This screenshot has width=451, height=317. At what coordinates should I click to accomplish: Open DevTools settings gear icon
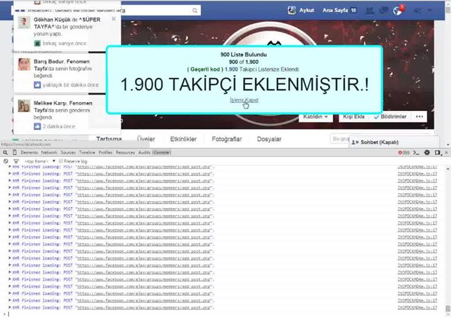[427, 152]
